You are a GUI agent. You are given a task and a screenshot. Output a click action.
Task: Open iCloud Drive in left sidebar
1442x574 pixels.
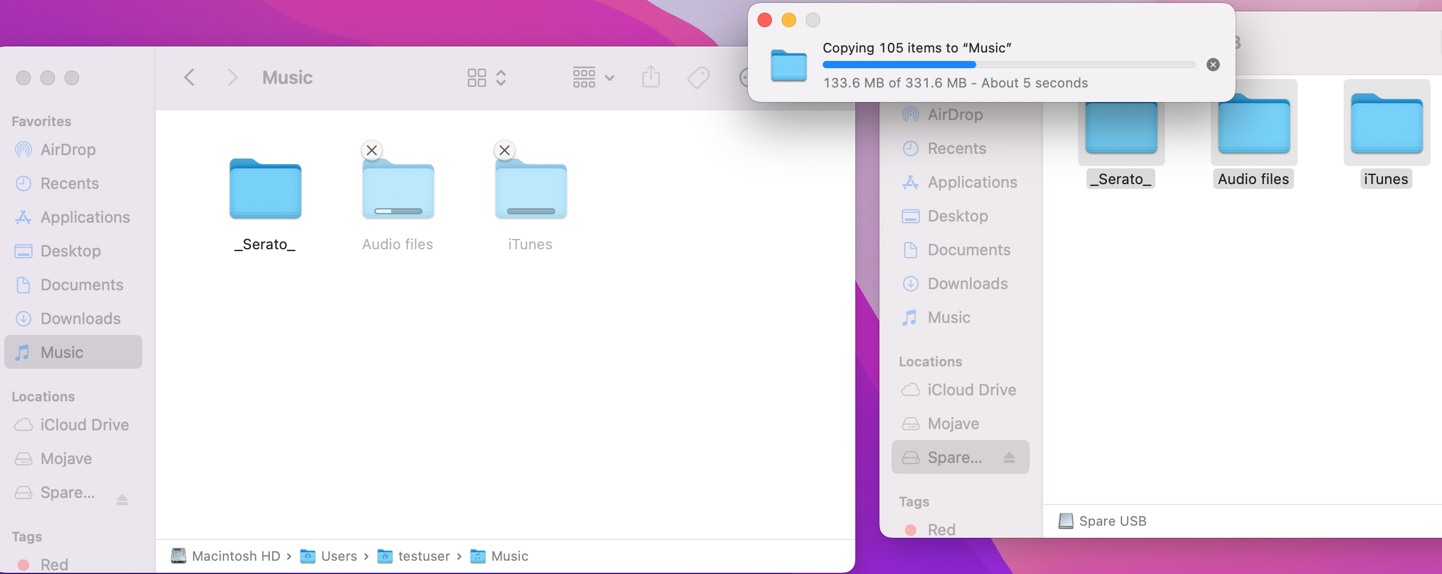click(84, 425)
